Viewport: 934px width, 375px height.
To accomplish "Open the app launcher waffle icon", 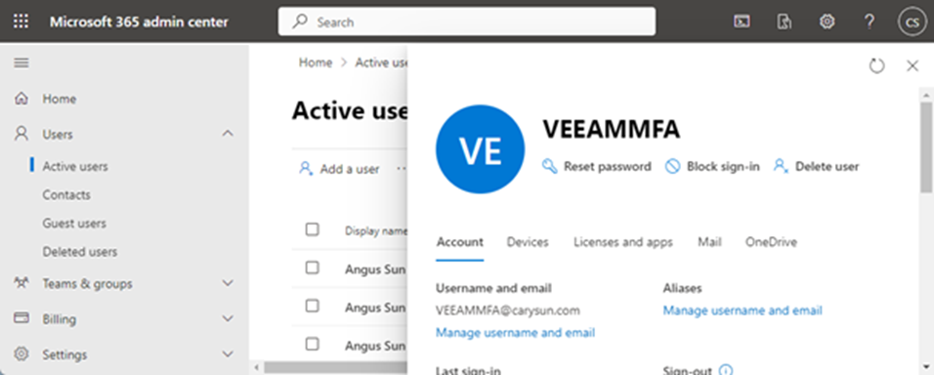I will click(x=21, y=22).
